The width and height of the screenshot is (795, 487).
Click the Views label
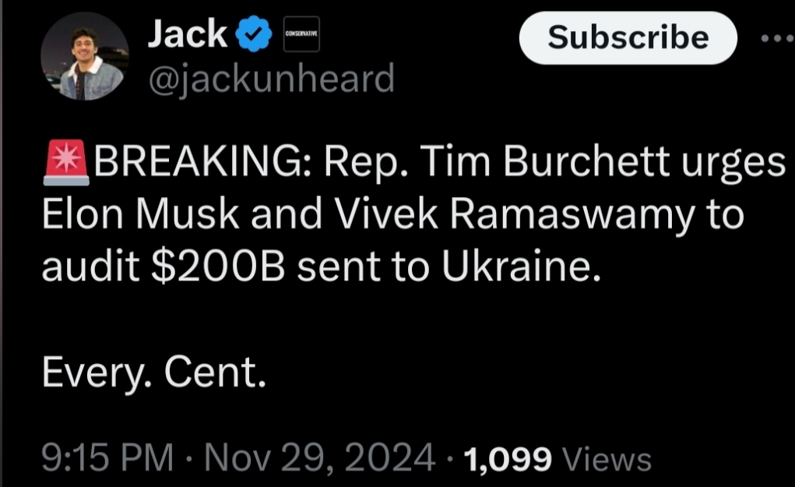[x=606, y=458]
